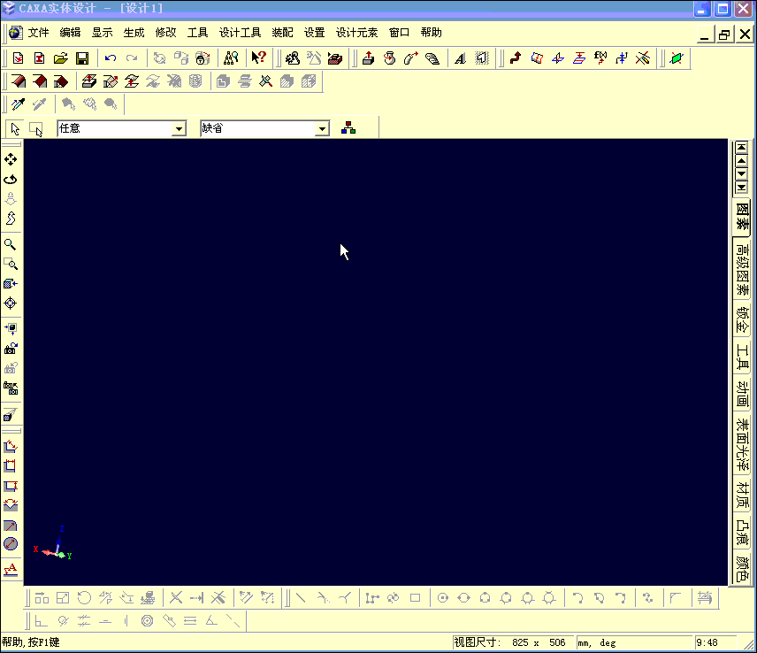Click the target look-at crosshair icon
The height and width of the screenshot is (653, 757).
pos(10,303)
